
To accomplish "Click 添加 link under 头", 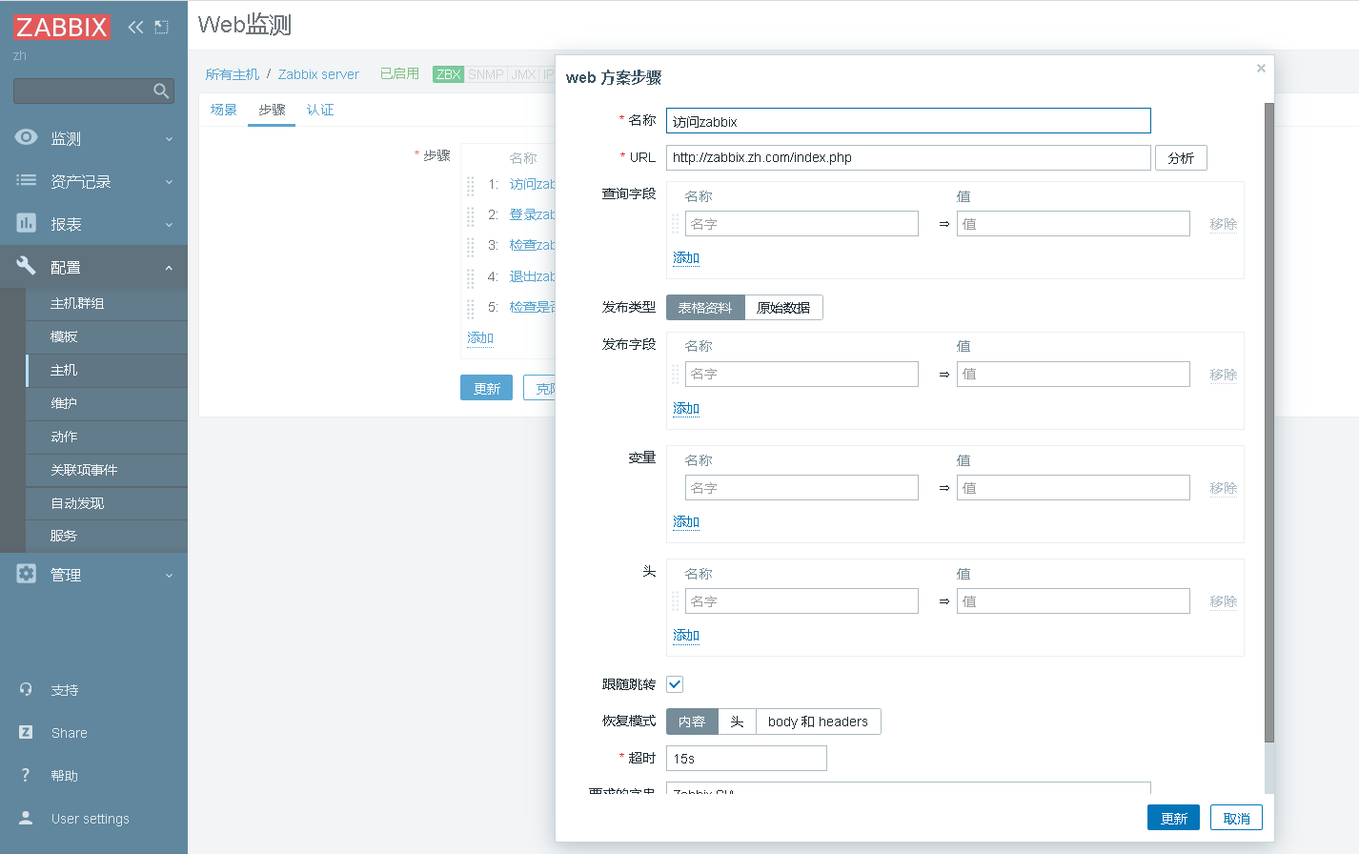I will [686, 635].
